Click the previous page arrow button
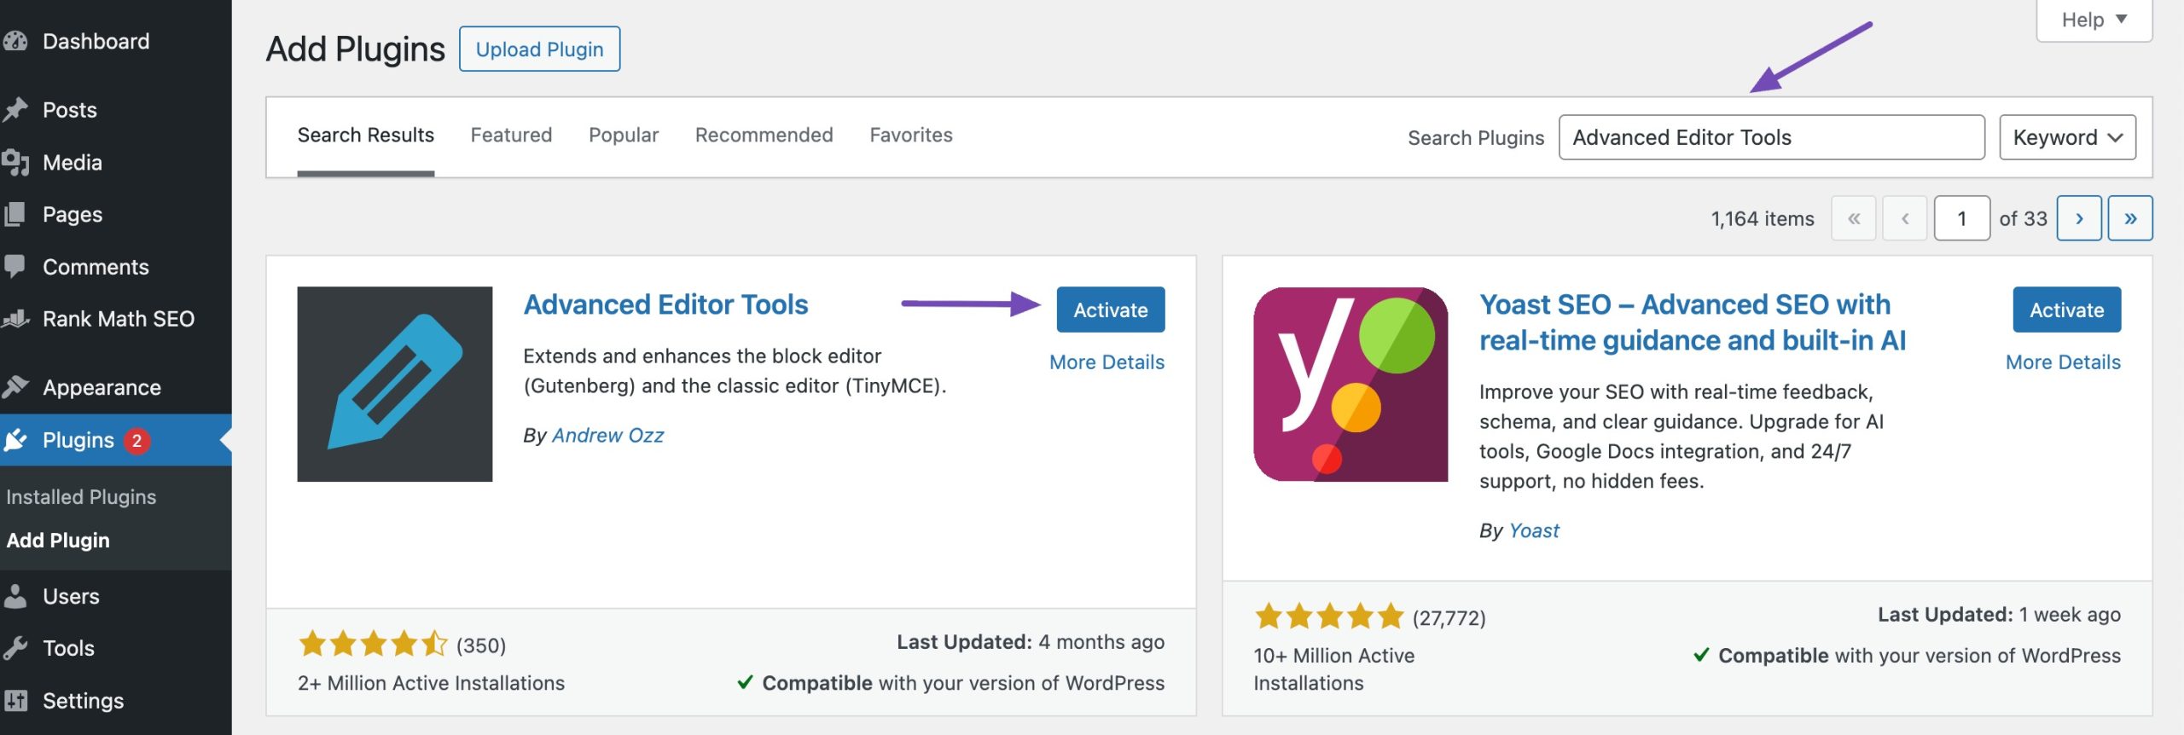The width and height of the screenshot is (2184, 735). click(x=1905, y=218)
